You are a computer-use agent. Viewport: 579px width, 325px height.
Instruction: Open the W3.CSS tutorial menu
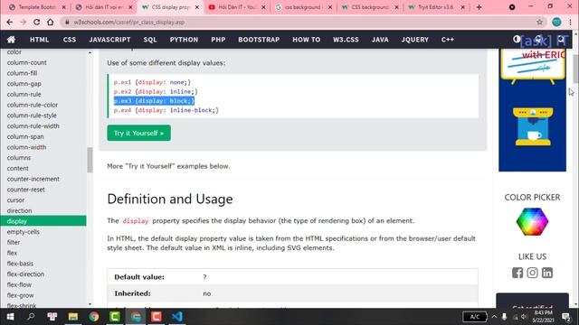346,40
